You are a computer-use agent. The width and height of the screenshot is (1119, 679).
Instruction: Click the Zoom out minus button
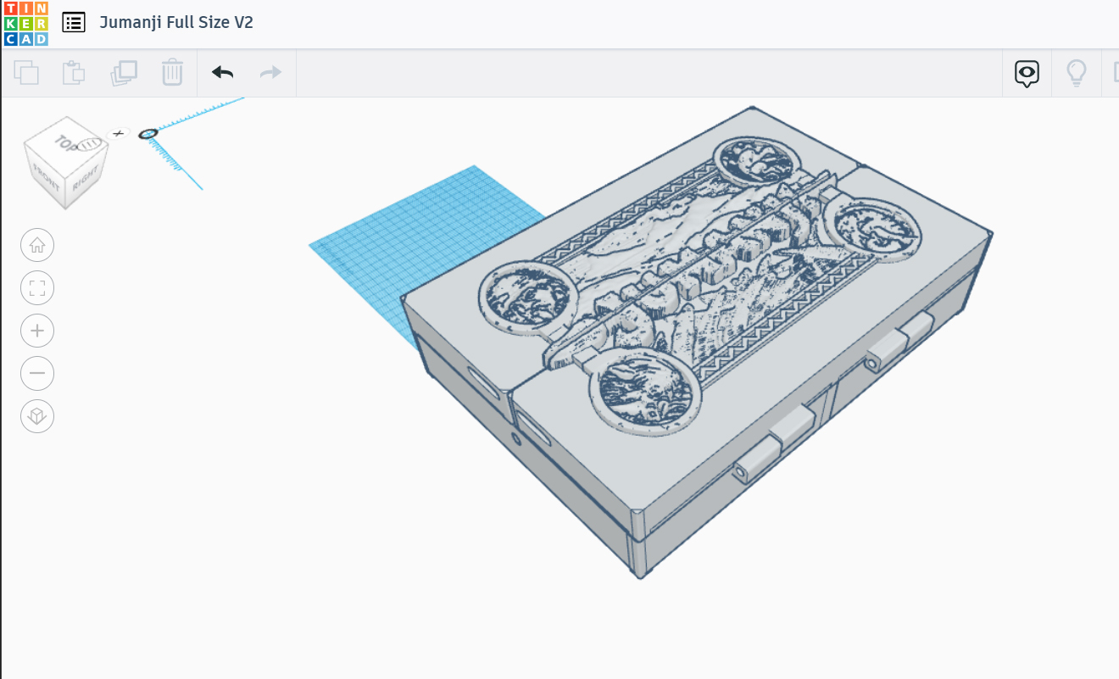[37, 373]
